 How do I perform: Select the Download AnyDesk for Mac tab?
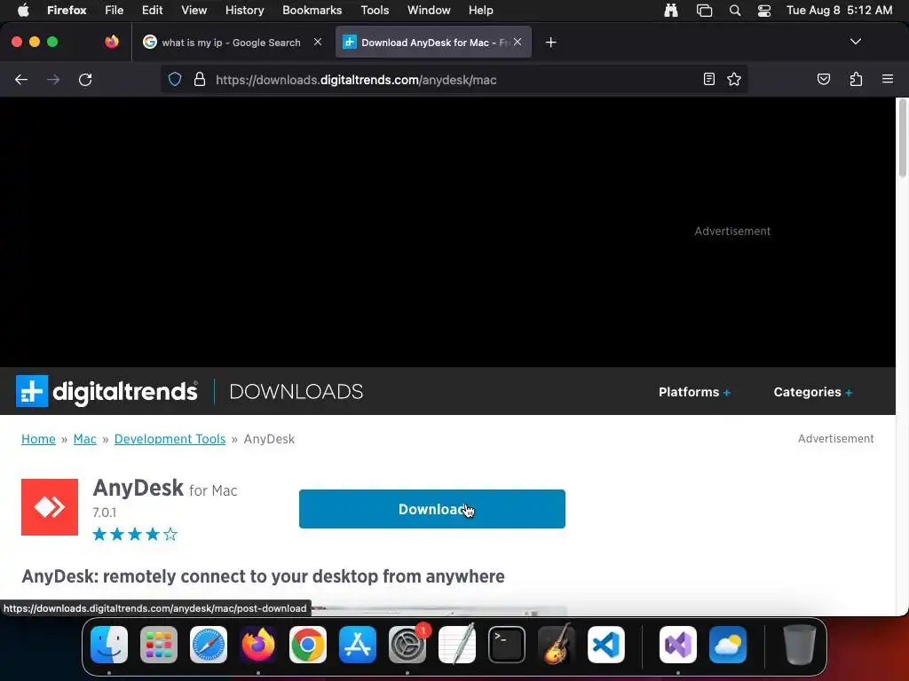coord(433,43)
